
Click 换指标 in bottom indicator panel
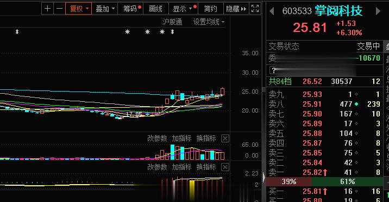tap(206, 167)
